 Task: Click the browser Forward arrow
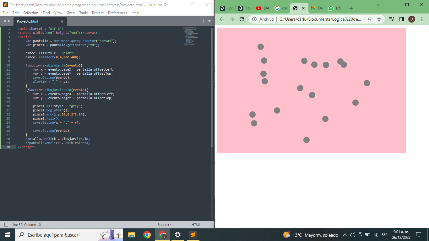tap(232, 19)
